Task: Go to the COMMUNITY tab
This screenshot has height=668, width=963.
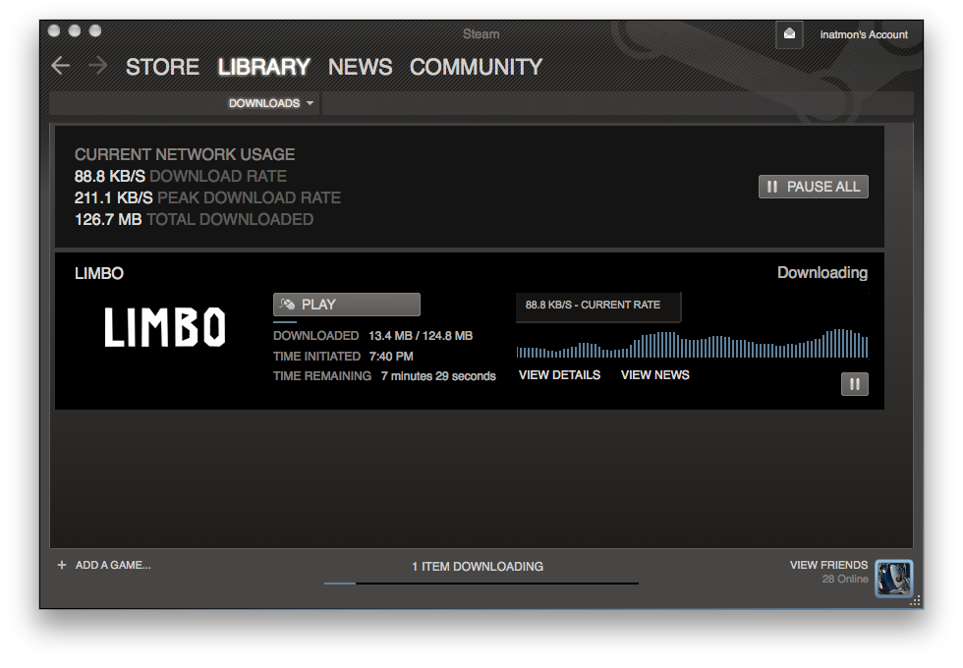Action: pyautogui.click(x=476, y=67)
